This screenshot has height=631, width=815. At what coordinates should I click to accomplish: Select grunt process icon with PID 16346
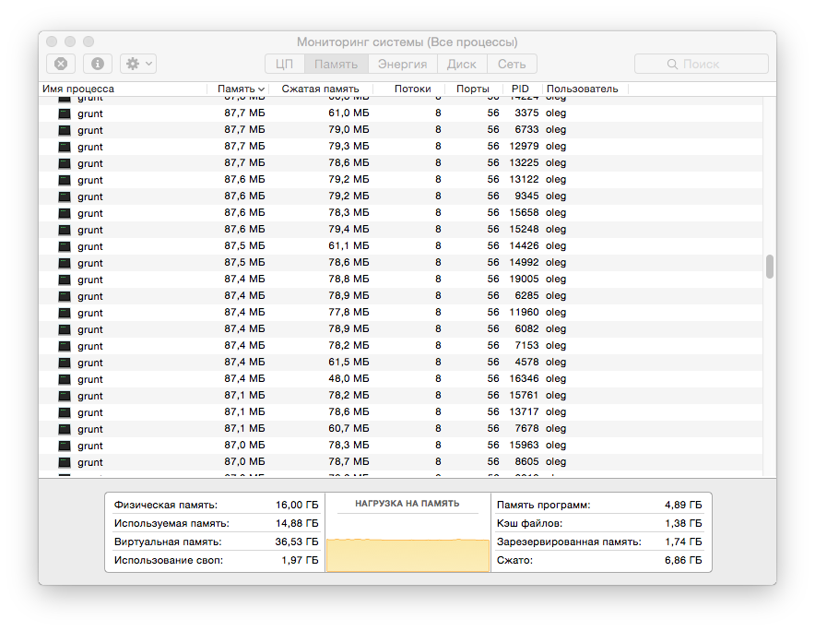pos(65,380)
